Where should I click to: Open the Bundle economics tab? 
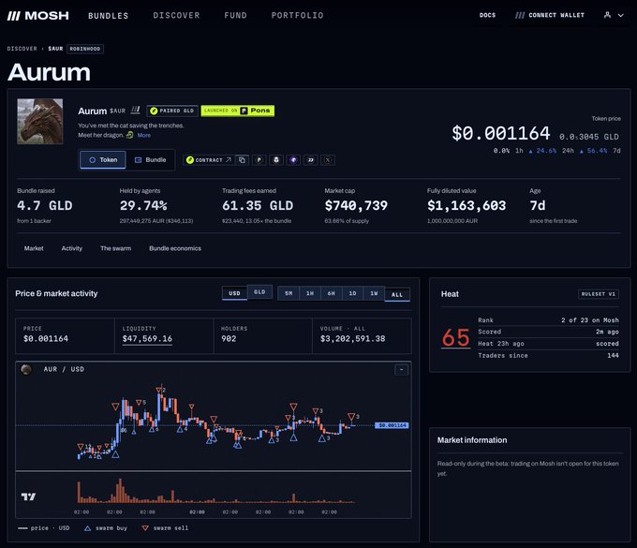[x=175, y=248]
